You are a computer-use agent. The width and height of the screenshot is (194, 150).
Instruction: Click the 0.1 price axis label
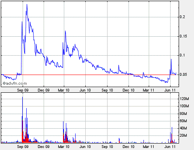click(182, 55)
